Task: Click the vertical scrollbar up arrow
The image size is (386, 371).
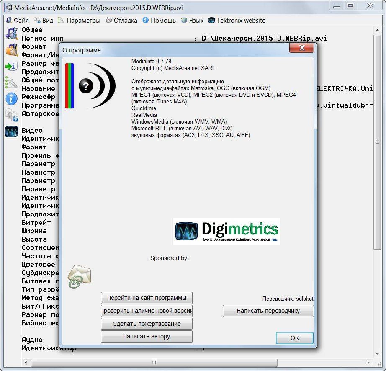Action: pyautogui.click(x=377, y=30)
